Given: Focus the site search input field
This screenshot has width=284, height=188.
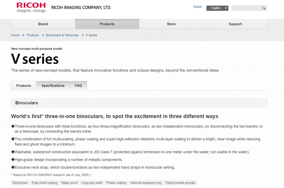Looking at the screenshot, I should point(246,8).
